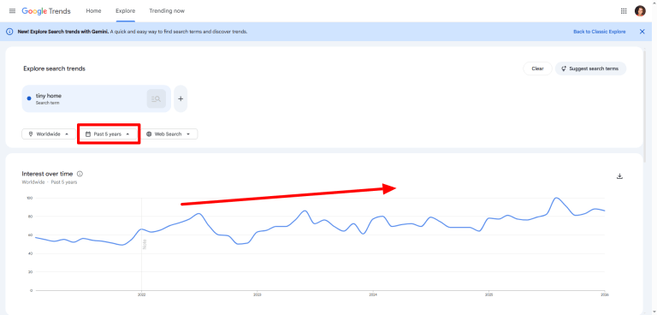Click the 2023 axis label
Screen dimensions: 657x315
click(257, 295)
